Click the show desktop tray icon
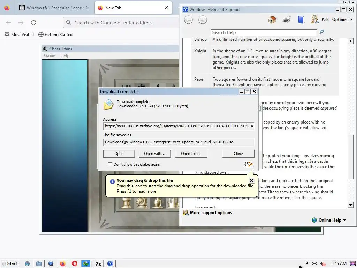 [353, 264]
